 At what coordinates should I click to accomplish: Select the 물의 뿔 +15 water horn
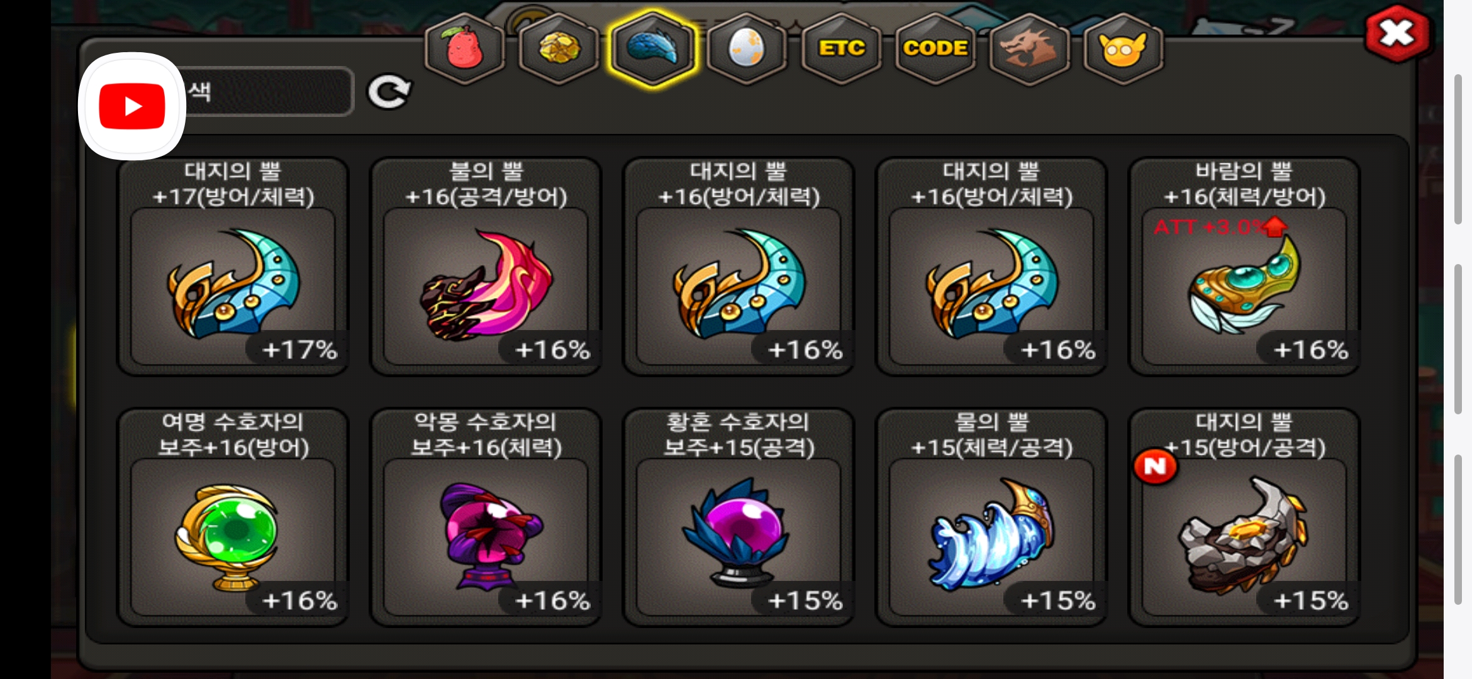pyautogui.click(x=991, y=517)
